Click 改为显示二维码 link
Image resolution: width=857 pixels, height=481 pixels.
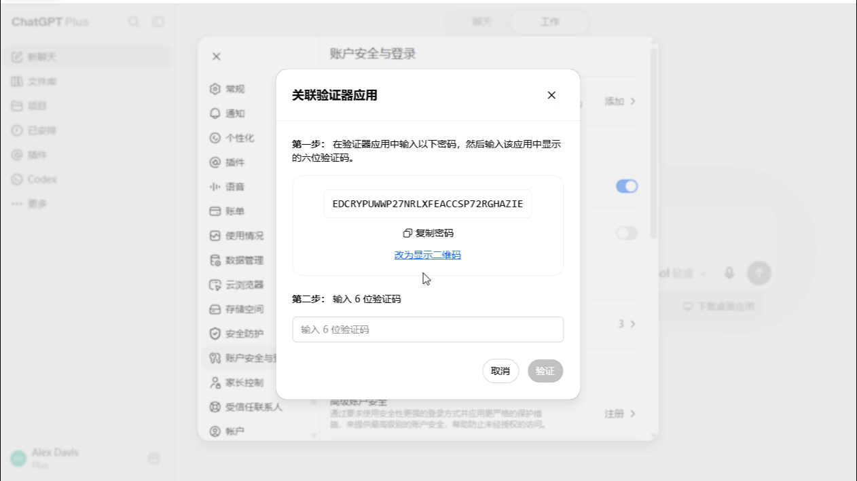pyautogui.click(x=428, y=255)
